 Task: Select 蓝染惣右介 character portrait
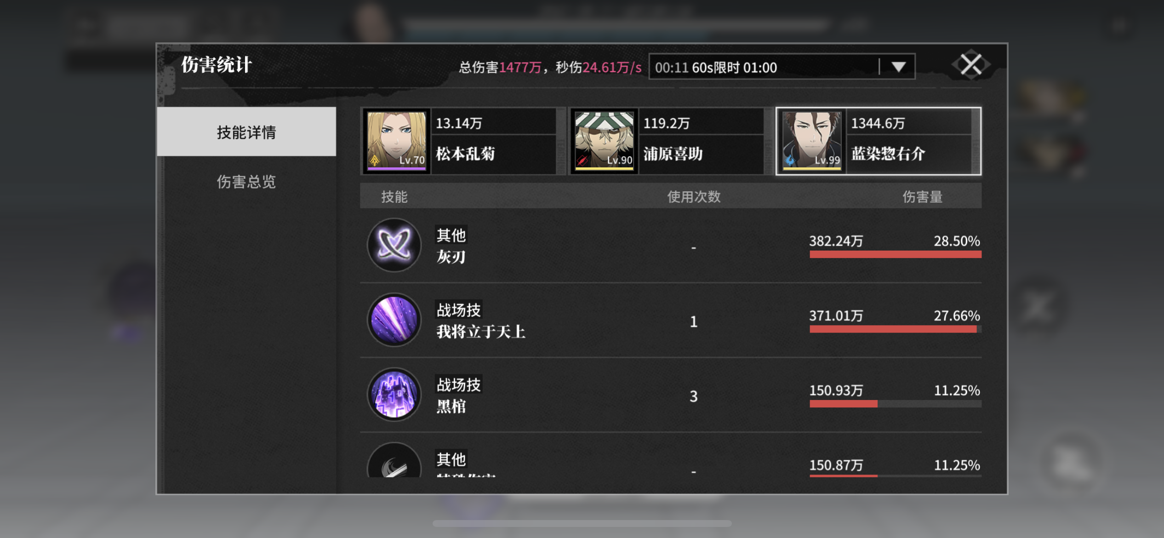(812, 141)
